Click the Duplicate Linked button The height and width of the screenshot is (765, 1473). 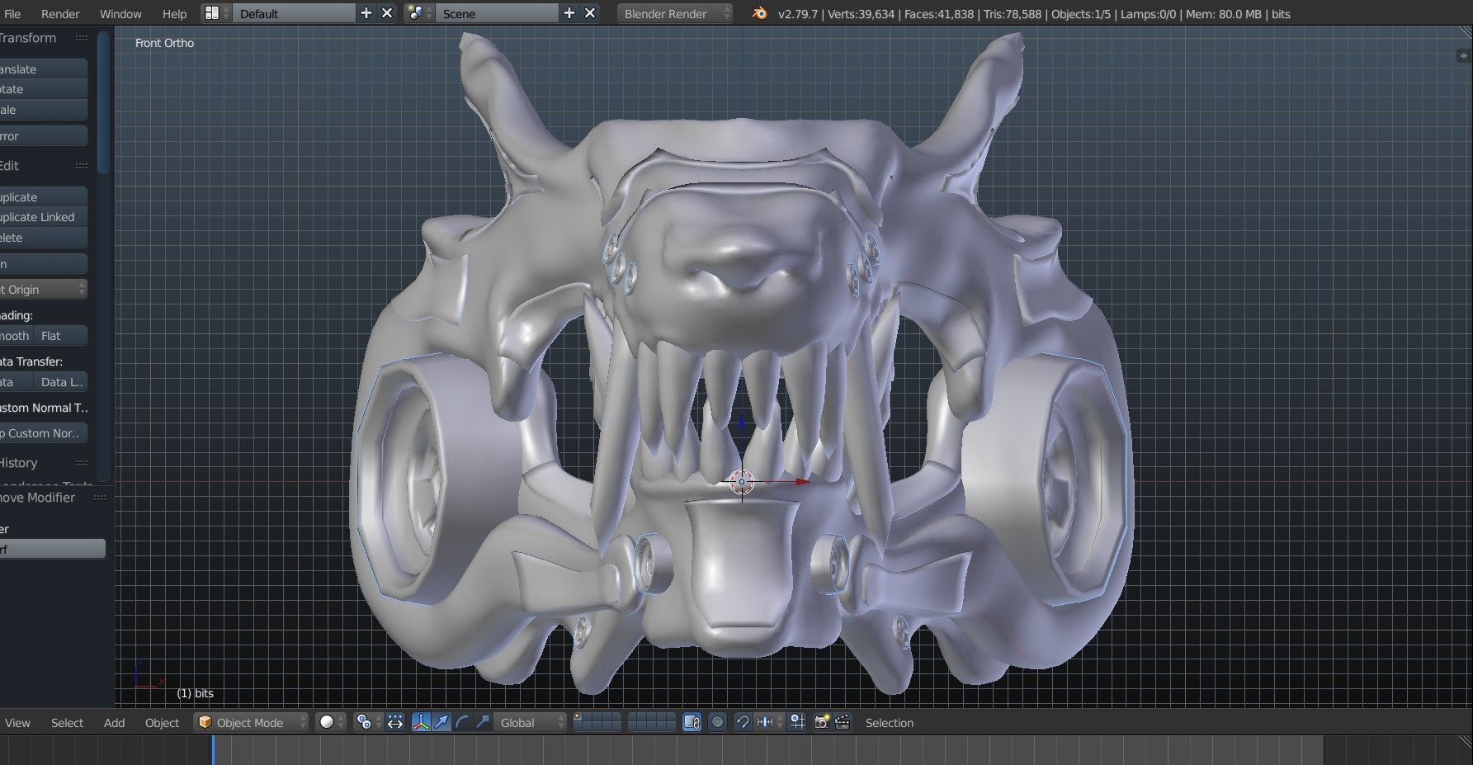(x=43, y=217)
